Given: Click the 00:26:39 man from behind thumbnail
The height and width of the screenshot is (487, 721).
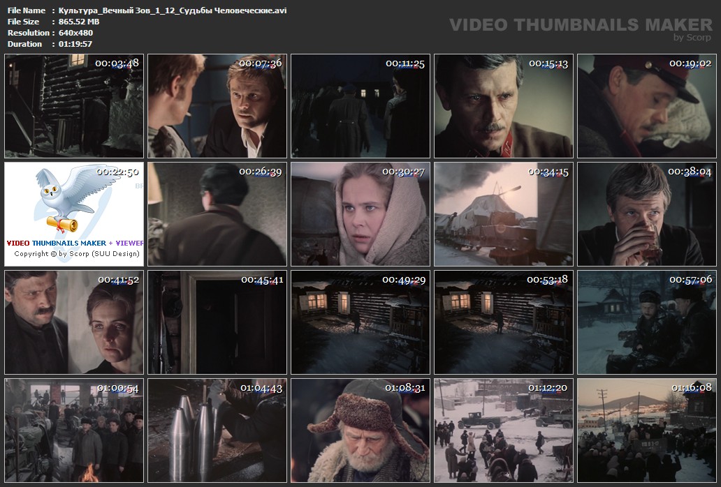Looking at the screenshot, I should [217, 213].
